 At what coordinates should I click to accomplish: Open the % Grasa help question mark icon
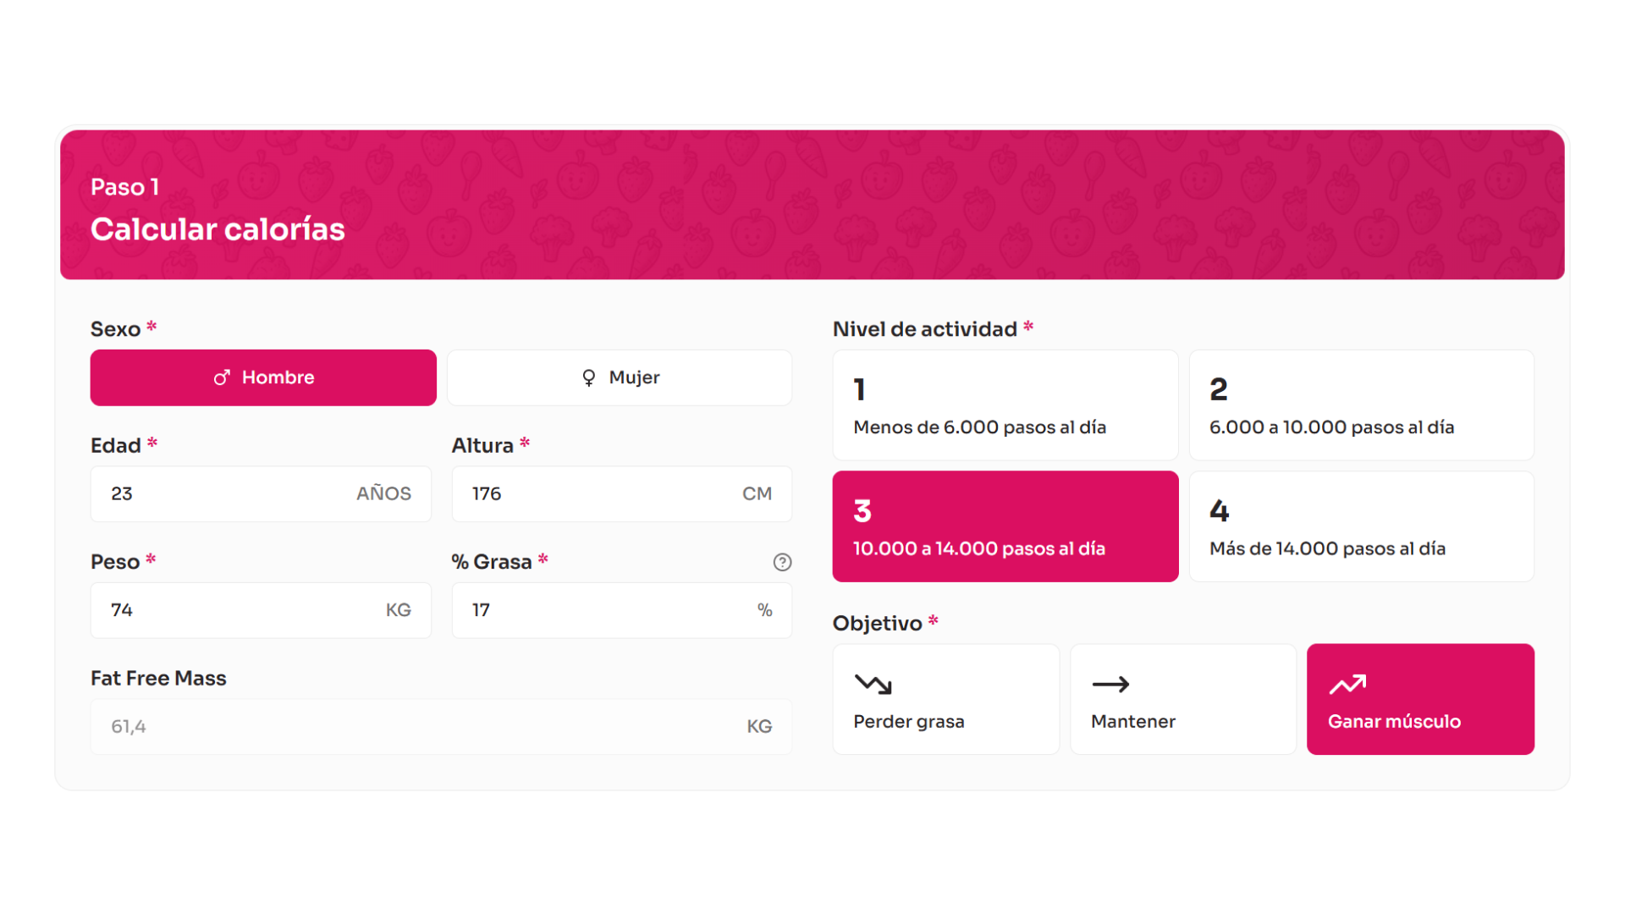tap(782, 562)
